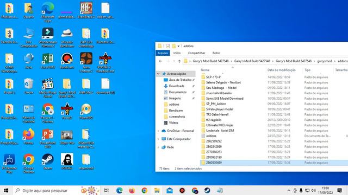Open the Lixeira recycle bin
348x195 pixels.
pos(29,86)
